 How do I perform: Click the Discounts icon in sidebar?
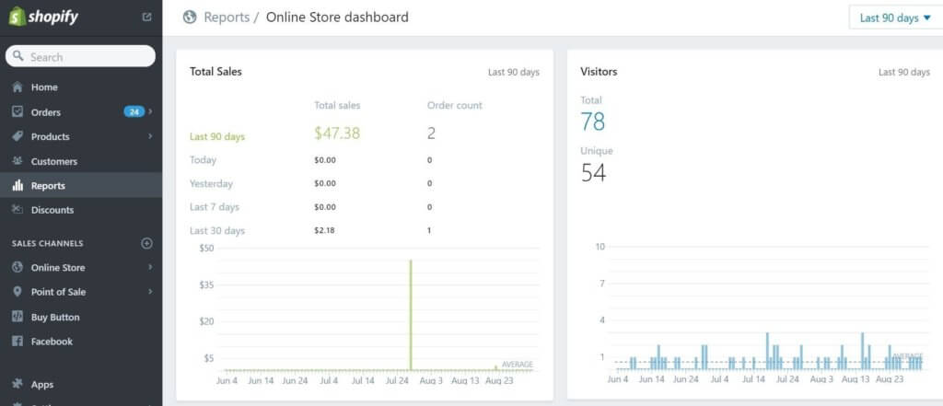17,210
